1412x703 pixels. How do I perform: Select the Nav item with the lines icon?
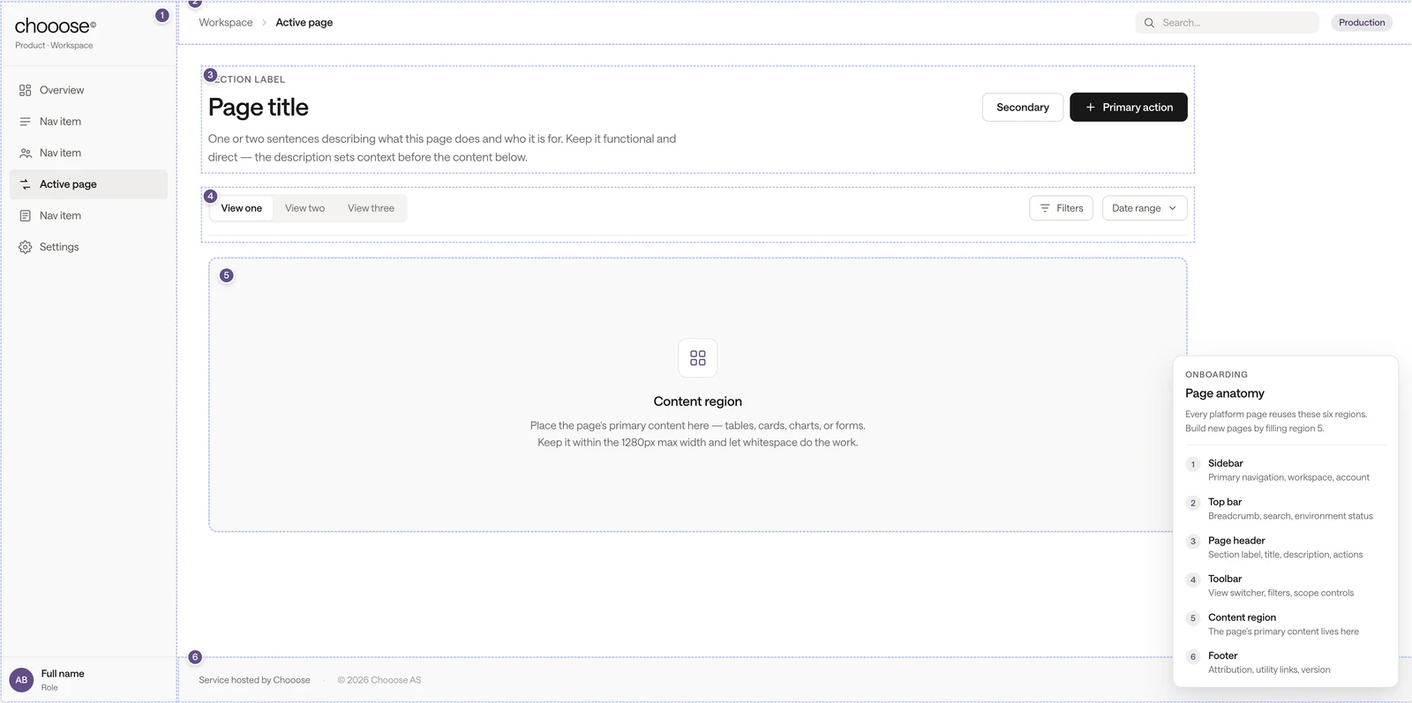click(88, 122)
